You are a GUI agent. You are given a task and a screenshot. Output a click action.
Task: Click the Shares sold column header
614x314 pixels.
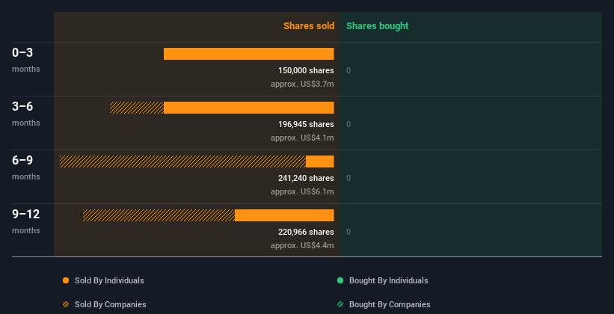[309, 26]
